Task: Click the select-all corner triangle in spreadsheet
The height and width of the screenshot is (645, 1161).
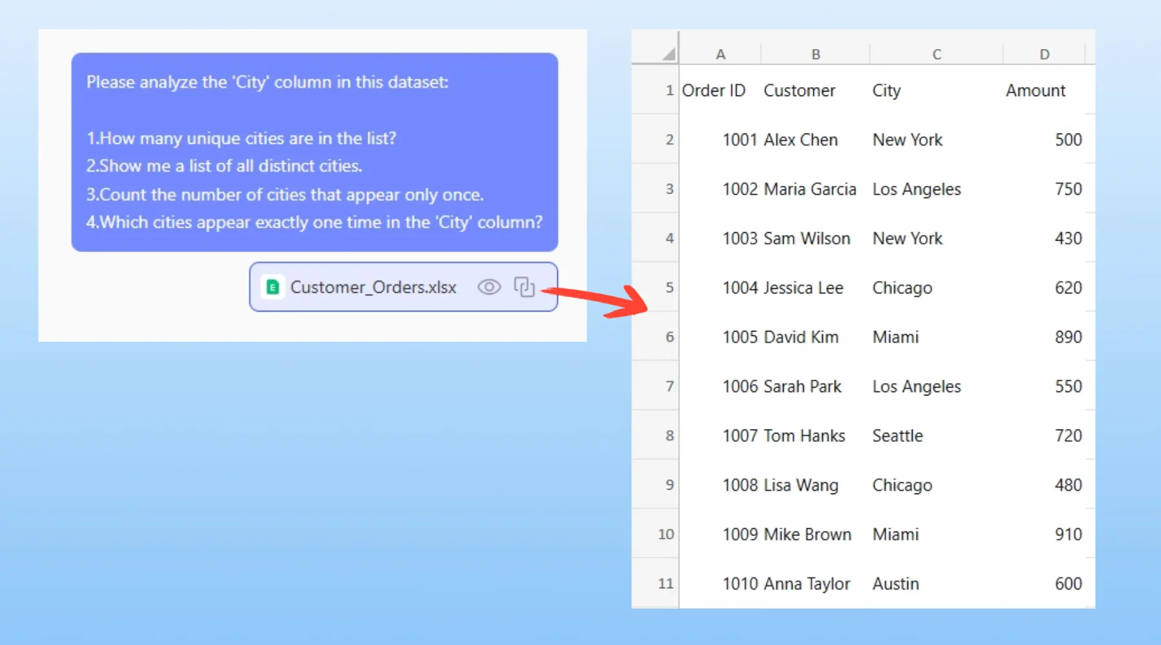Action: click(x=669, y=54)
